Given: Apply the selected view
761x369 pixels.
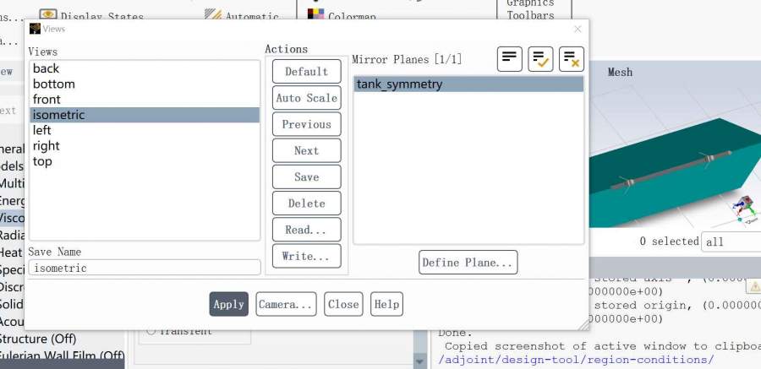Looking at the screenshot, I should (228, 304).
